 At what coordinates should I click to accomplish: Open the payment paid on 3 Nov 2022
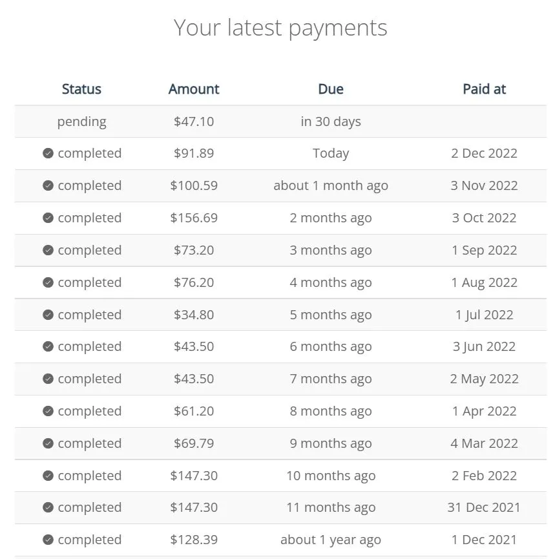(x=280, y=185)
